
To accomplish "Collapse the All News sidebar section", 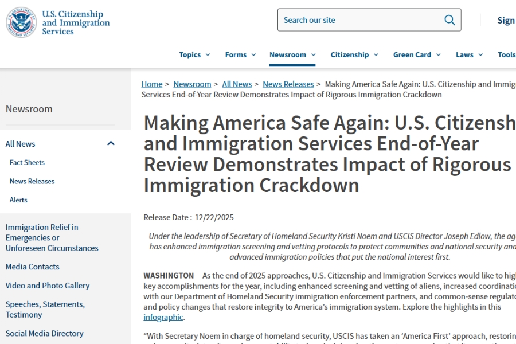I will click(111, 144).
